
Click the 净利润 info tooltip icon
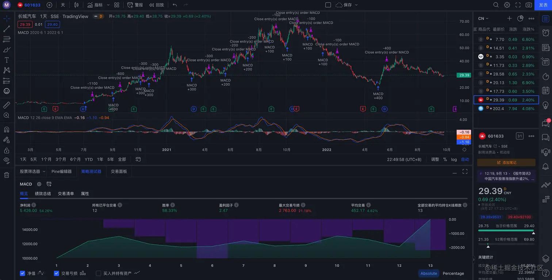pos(34,205)
